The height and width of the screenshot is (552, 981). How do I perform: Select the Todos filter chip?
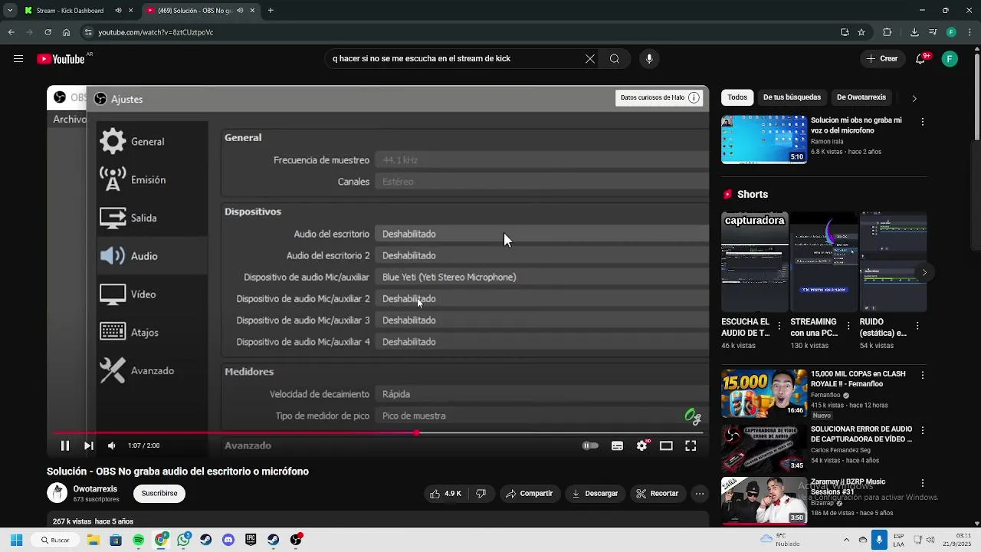pyautogui.click(x=737, y=97)
